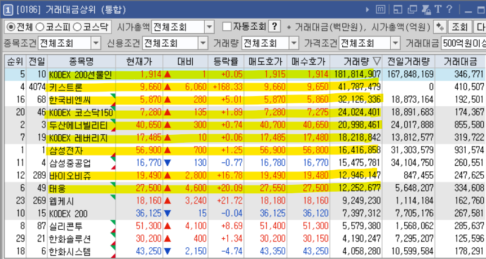
Task: Sort by the 전일거래량 column header
Action: click(409, 61)
